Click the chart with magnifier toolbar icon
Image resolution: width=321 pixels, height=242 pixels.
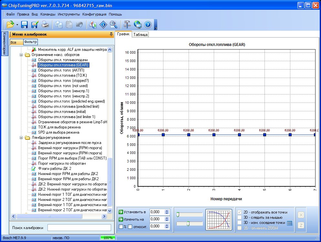(93, 24)
